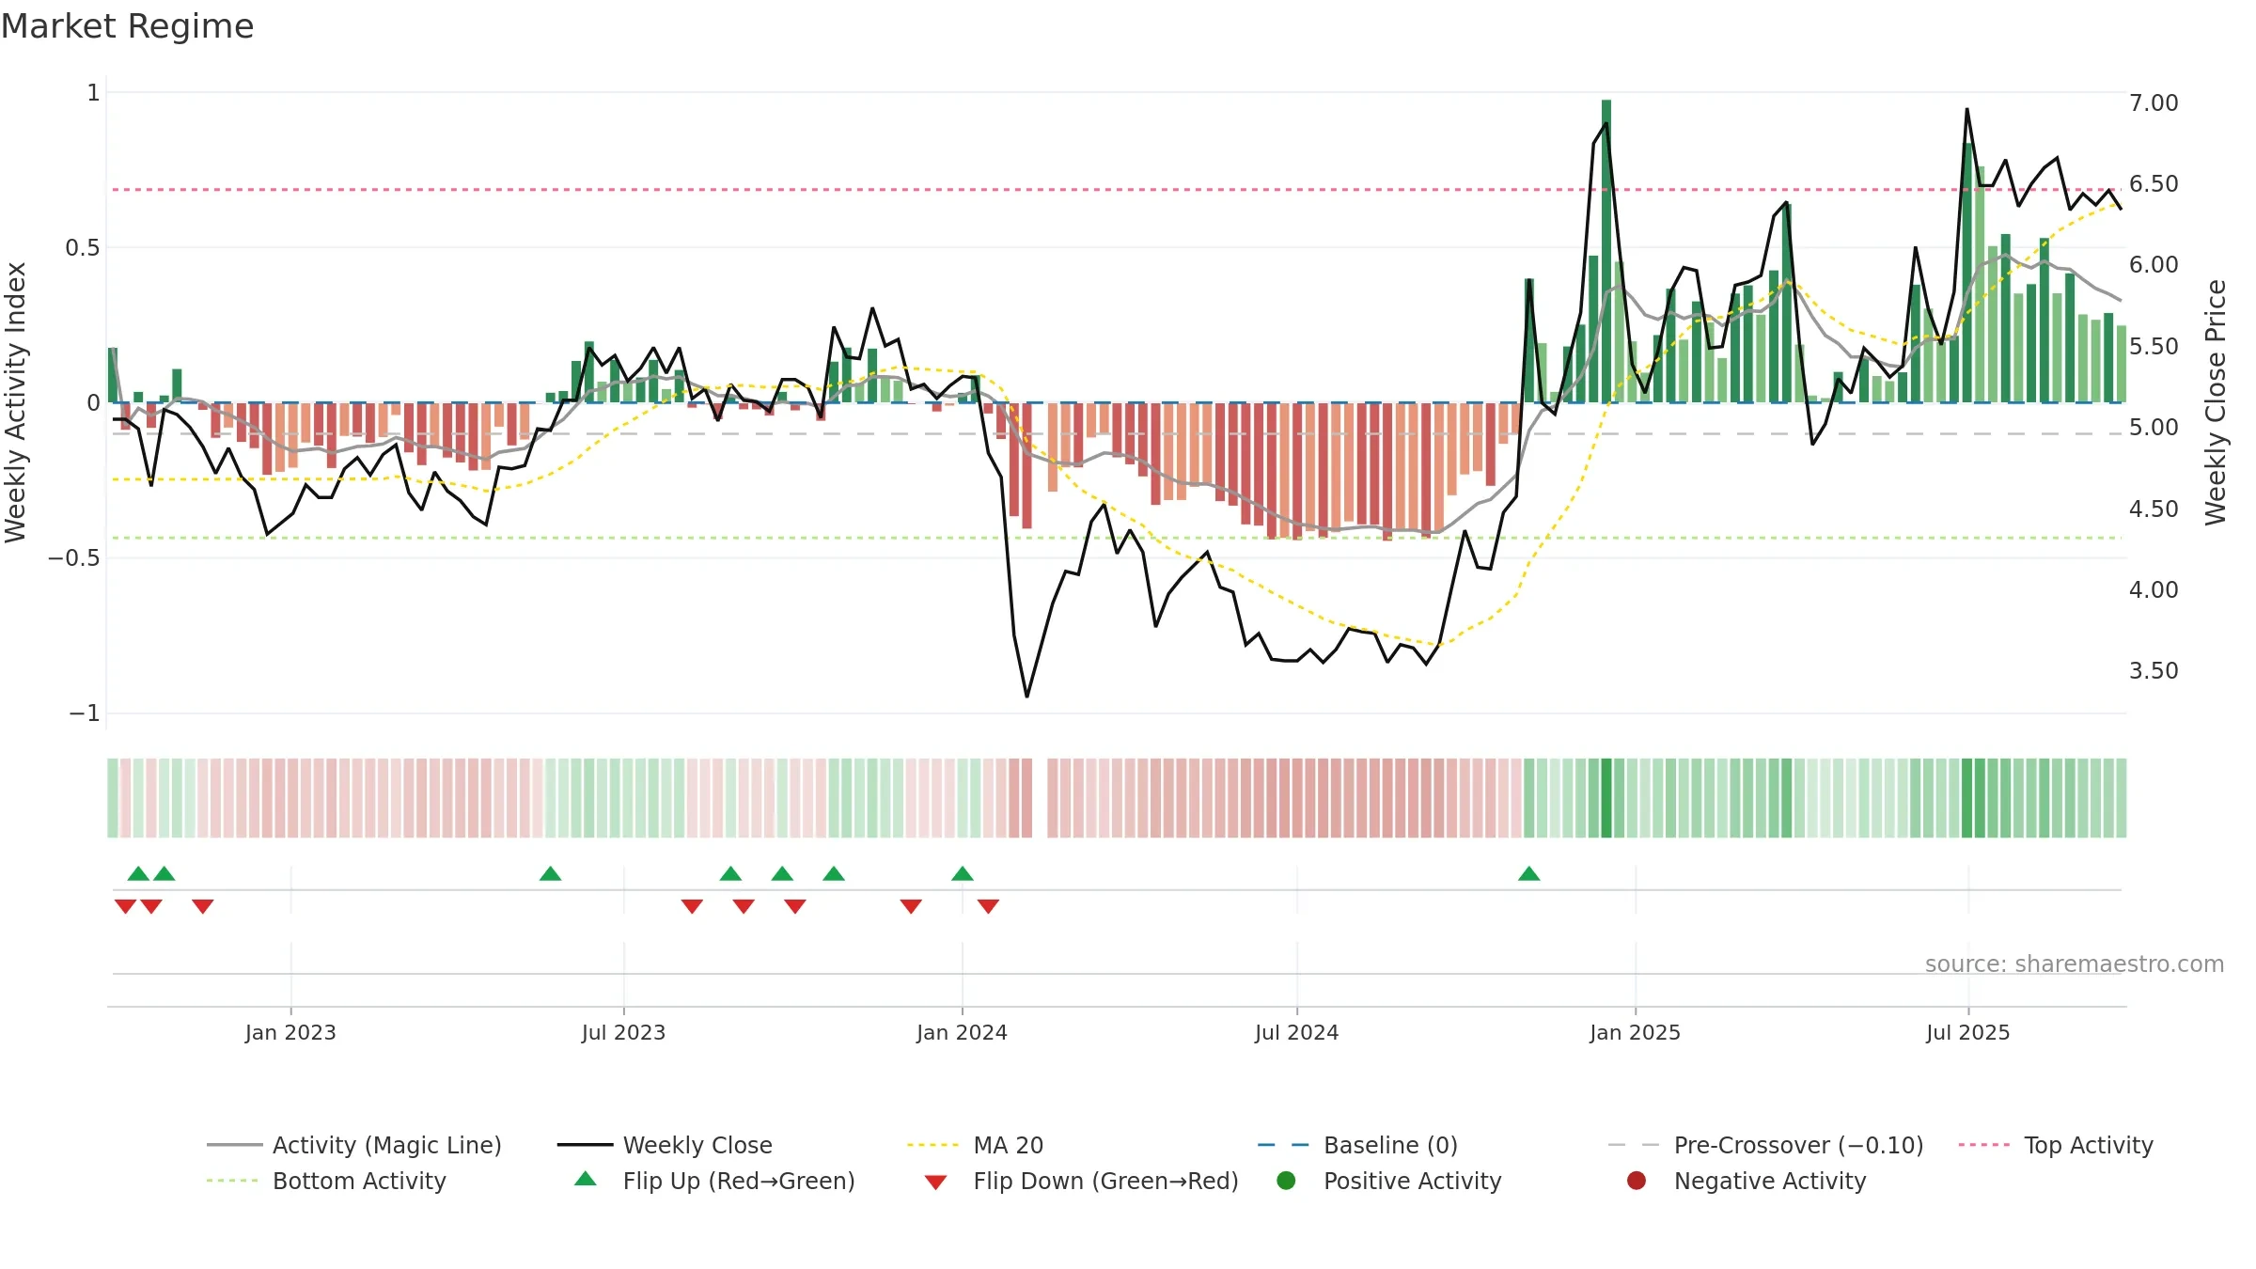Click the tallest green activity bar near Jan 2025
The image size is (2256, 1269).
[x=1606, y=251]
